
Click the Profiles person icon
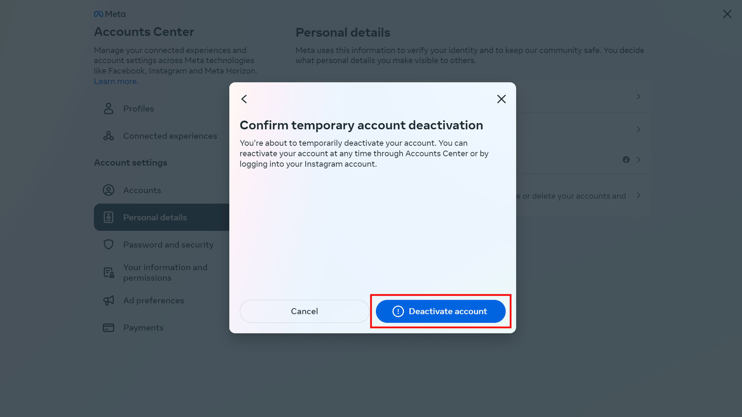pos(109,109)
